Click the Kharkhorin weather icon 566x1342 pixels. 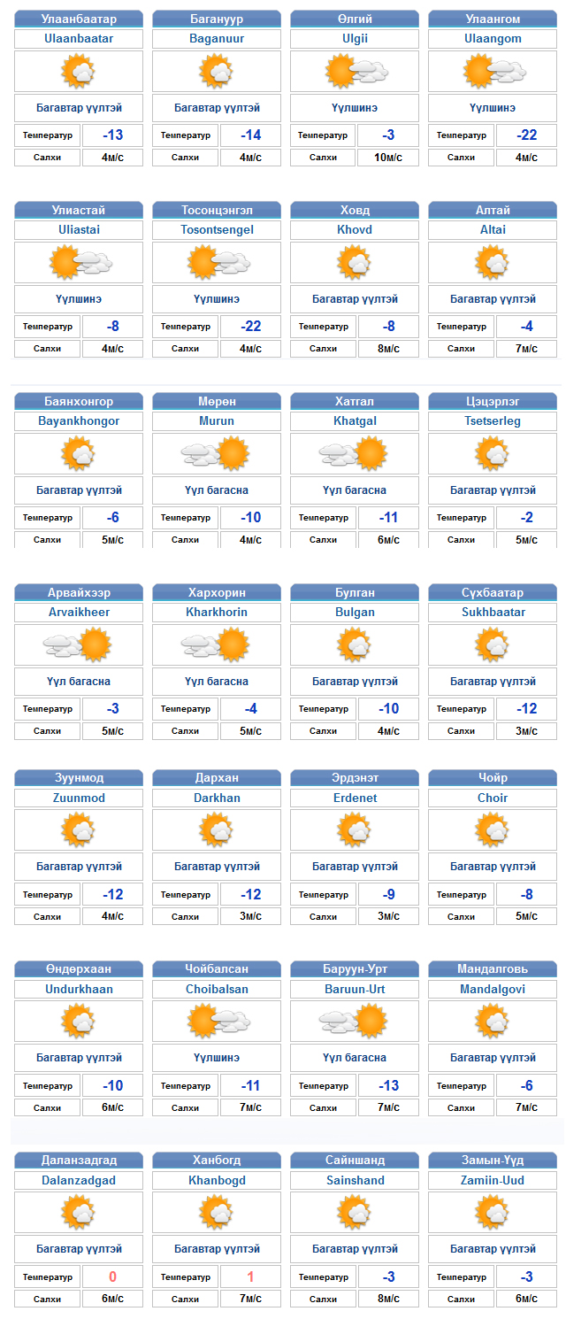pos(217,644)
